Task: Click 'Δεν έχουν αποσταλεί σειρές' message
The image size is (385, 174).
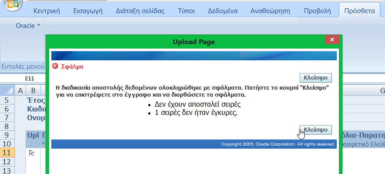Action: click(197, 104)
